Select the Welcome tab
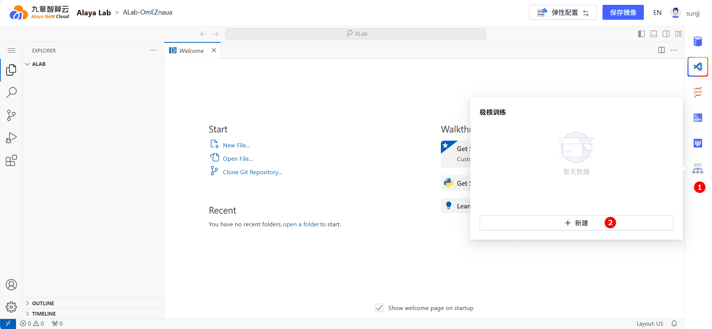The height and width of the screenshot is (329, 712). tap(191, 51)
